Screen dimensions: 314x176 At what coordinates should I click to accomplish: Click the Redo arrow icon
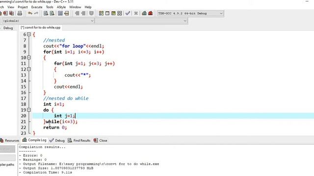(x=36, y=13)
